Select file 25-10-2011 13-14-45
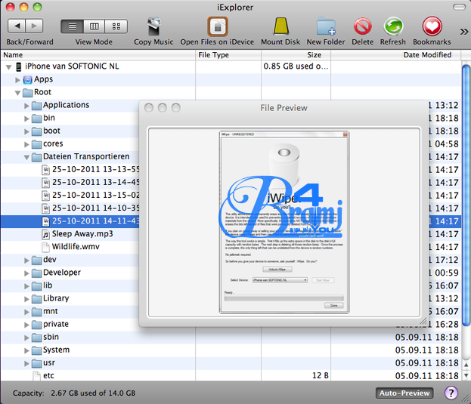The height and width of the screenshot is (404, 471). click(x=95, y=182)
